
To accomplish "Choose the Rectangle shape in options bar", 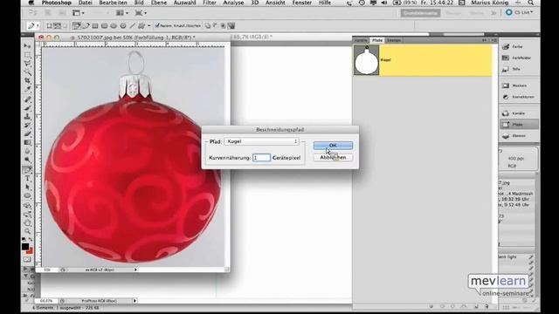I will point(95,25).
